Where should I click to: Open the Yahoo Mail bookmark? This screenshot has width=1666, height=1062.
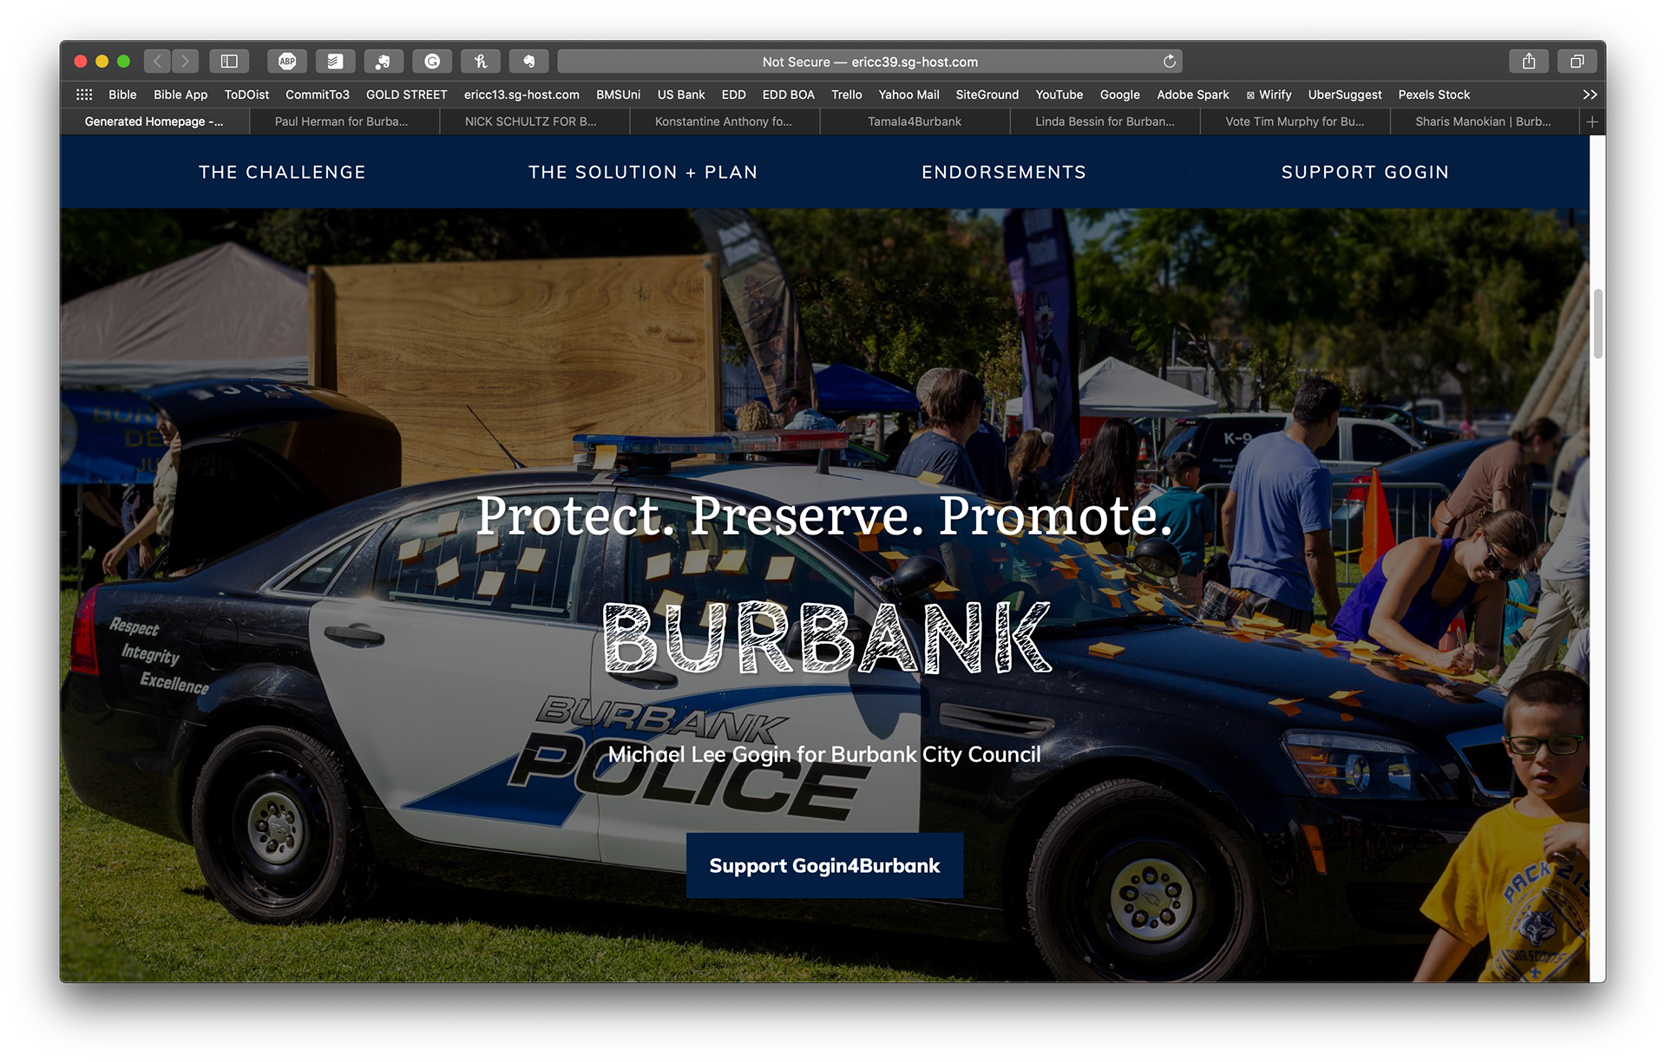[x=908, y=95]
